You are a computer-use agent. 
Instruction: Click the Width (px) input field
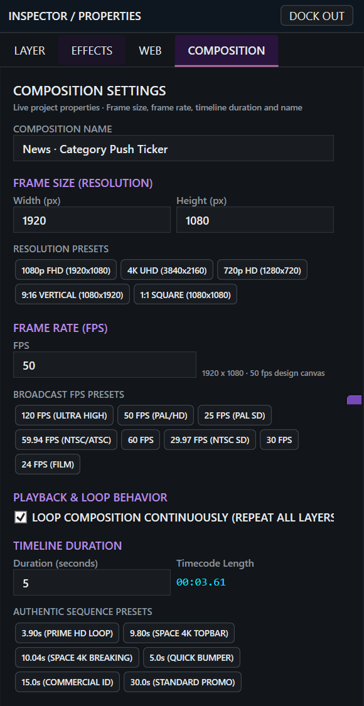tap(92, 220)
